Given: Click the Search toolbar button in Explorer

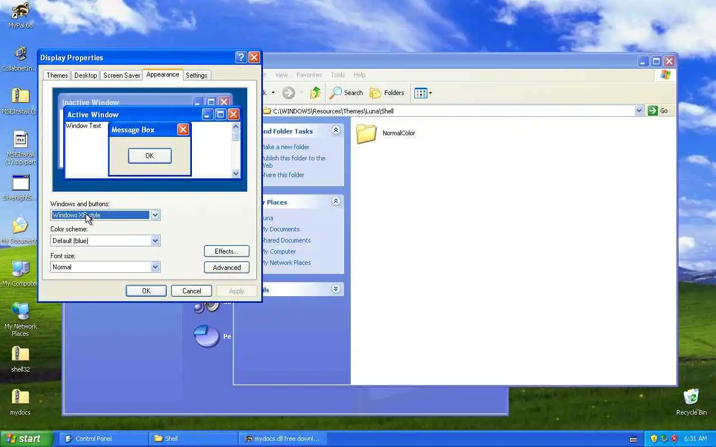Looking at the screenshot, I should point(346,93).
